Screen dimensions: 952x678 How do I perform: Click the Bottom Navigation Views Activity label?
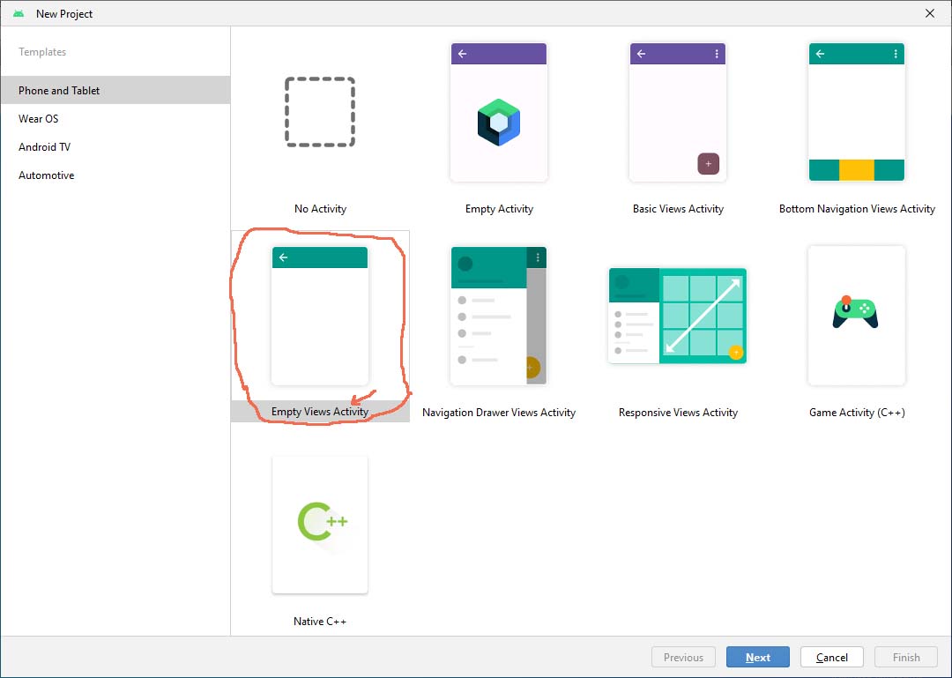pyautogui.click(x=857, y=209)
